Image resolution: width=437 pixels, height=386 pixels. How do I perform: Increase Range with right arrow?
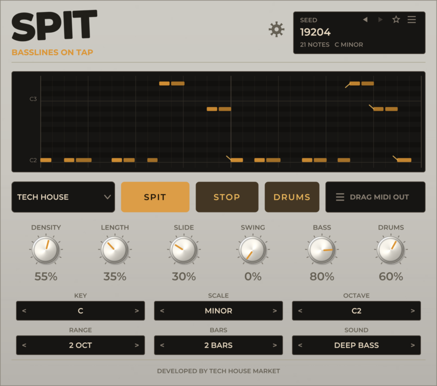click(136, 345)
